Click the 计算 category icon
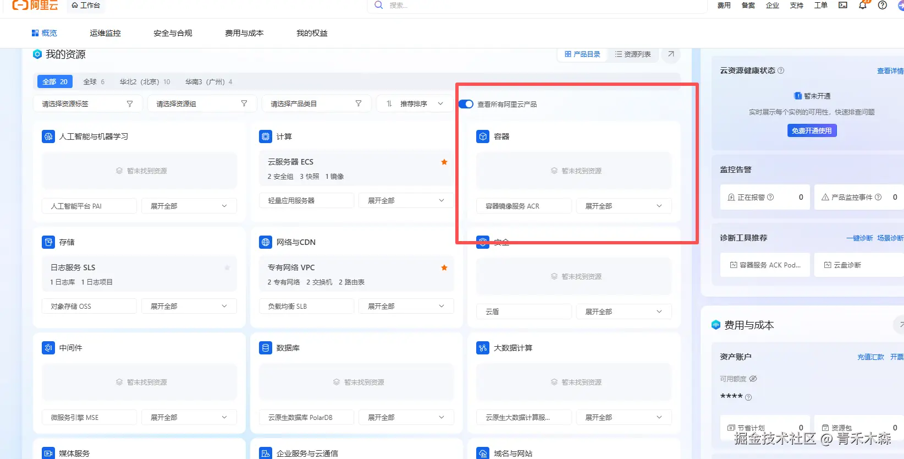Viewport: 904px width, 459px height. [x=266, y=136]
